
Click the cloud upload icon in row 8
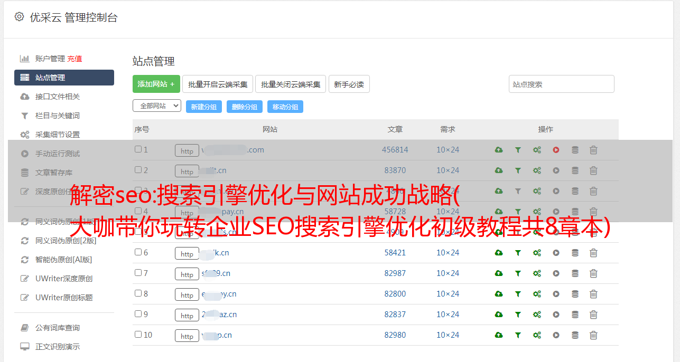coord(499,294)
